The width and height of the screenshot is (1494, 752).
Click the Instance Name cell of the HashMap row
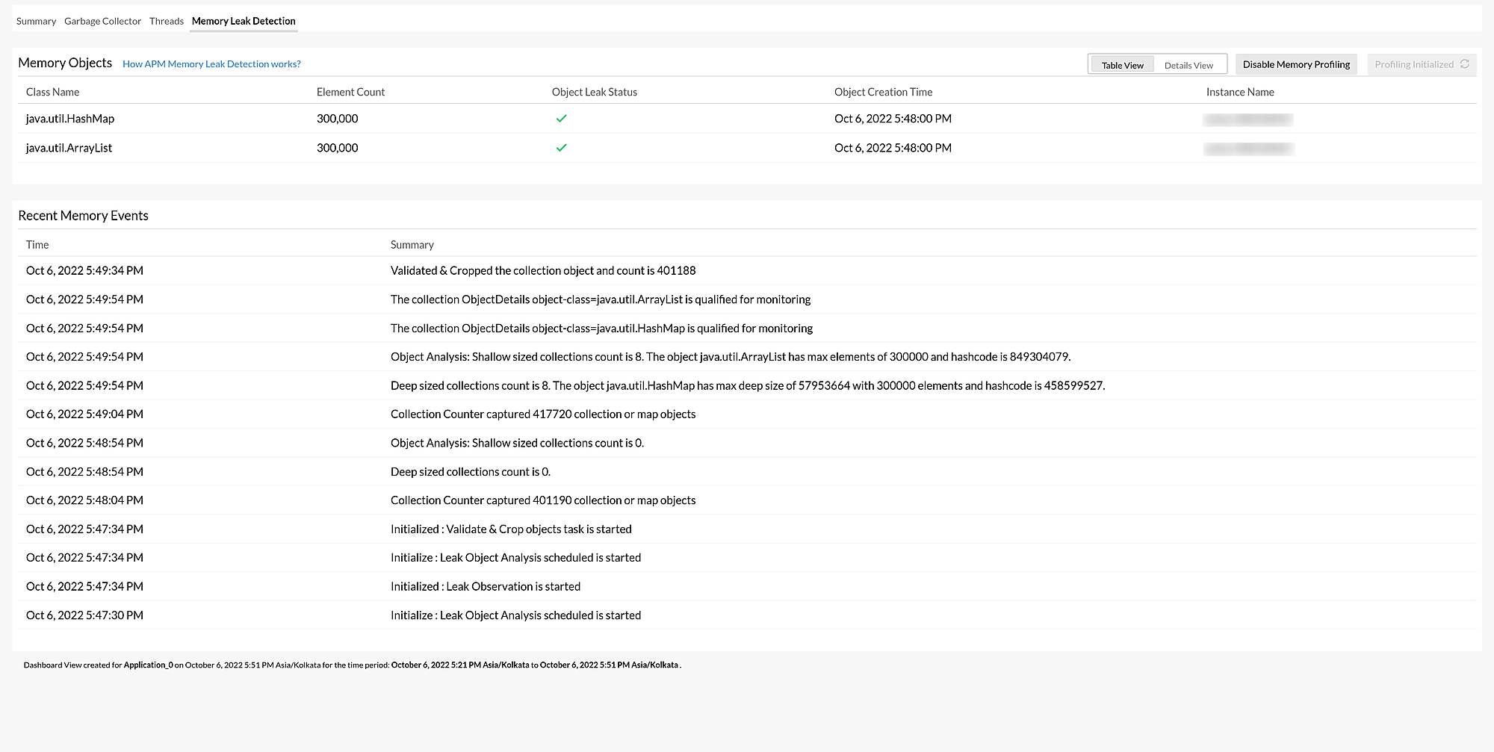[1247, 118]
